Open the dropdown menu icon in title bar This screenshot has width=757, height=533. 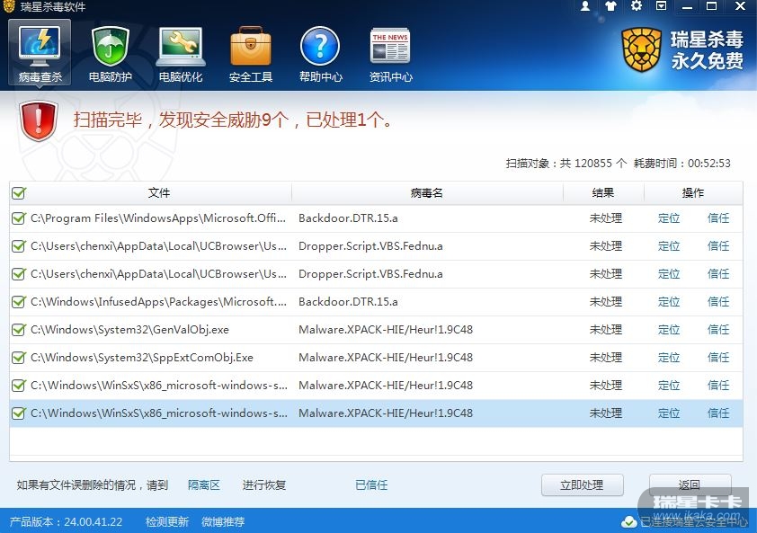662,5
